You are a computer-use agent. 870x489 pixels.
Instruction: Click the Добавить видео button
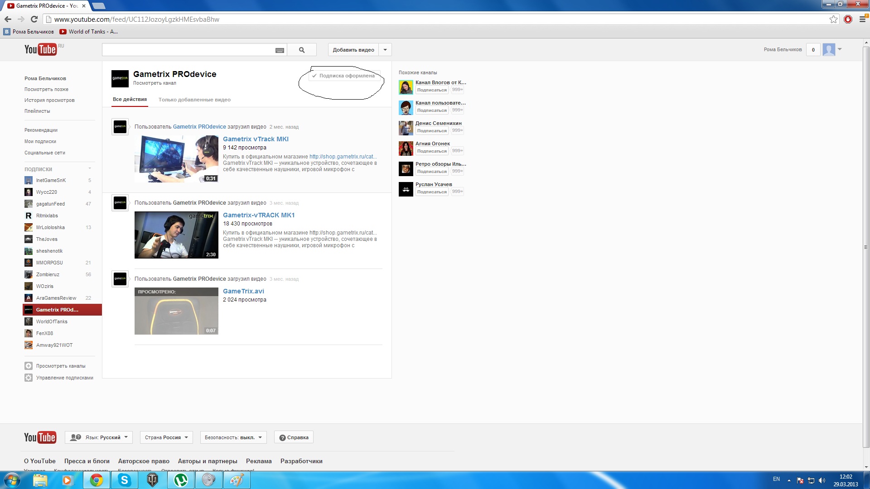tap(353, 50)
